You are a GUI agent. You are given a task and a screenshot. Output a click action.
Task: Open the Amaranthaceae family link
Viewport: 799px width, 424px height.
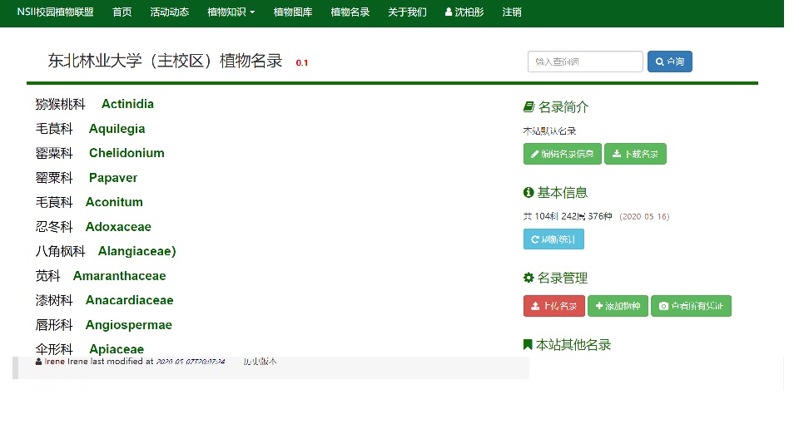pos(119,276)
